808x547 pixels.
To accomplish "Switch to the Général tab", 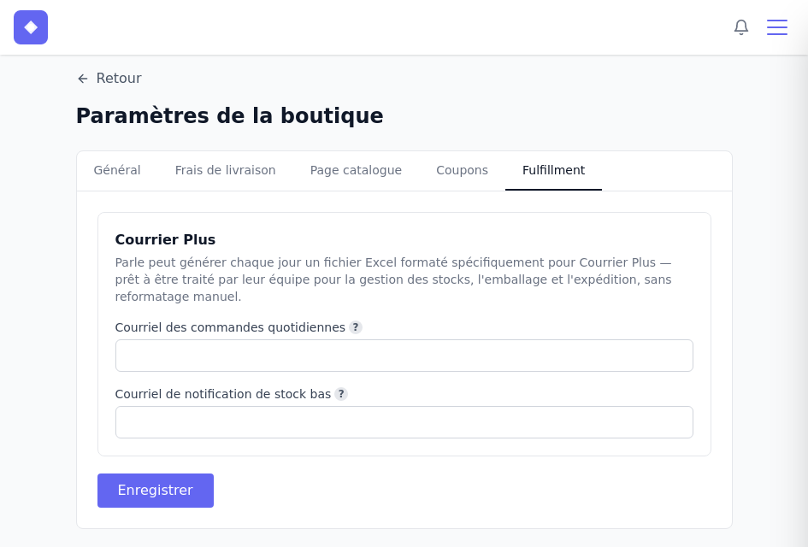I will [x=117, y=170].
